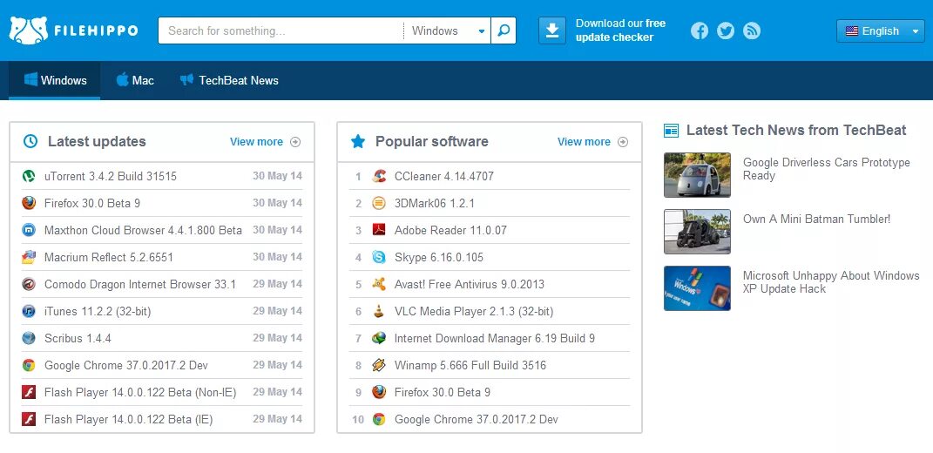Screen dimensions: 933x453
Task: Open Comodo Dragon Internet Browser 33.1
Action: tap(140, 285)
